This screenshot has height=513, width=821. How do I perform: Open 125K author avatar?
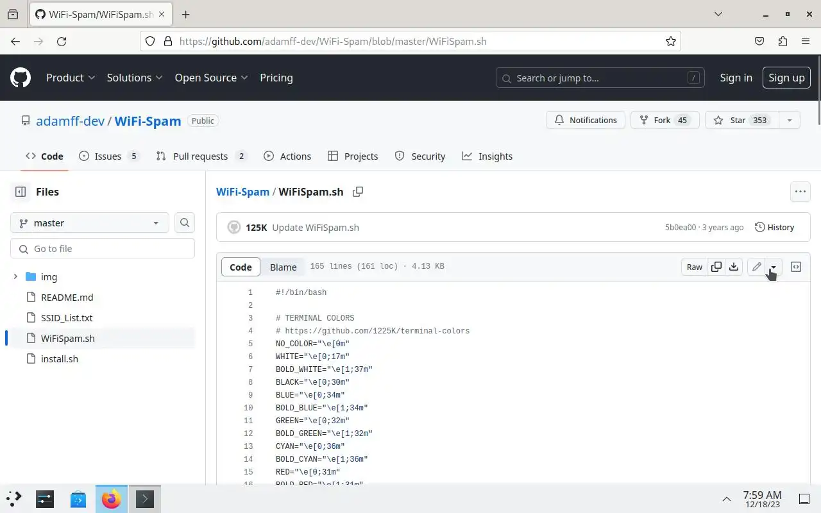234,227
